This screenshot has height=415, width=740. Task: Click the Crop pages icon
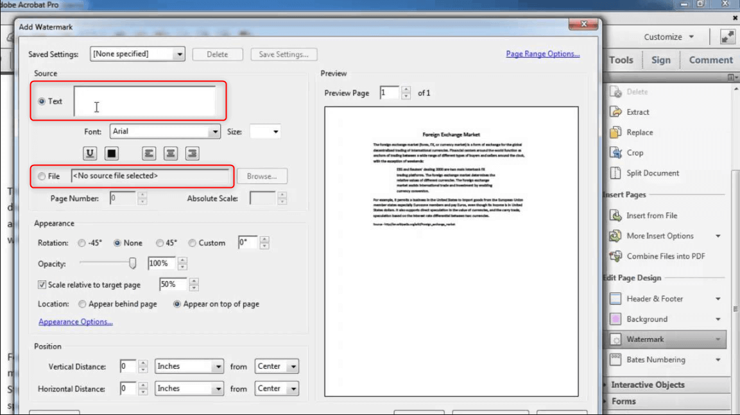(x=615, y=153)
